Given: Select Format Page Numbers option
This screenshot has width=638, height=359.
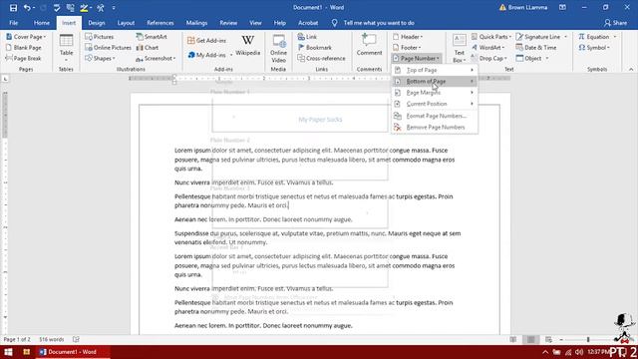Looking at the screenshot, I should pos(435,116).
